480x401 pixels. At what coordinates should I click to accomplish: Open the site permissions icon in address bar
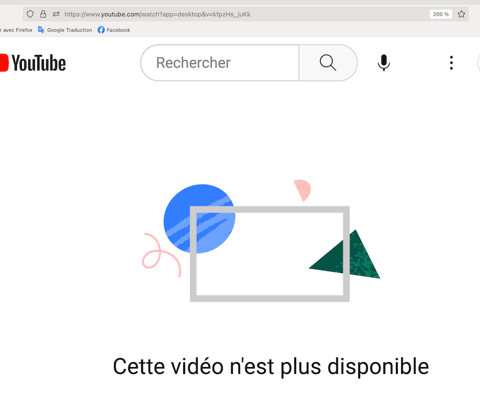pos(56,14)
